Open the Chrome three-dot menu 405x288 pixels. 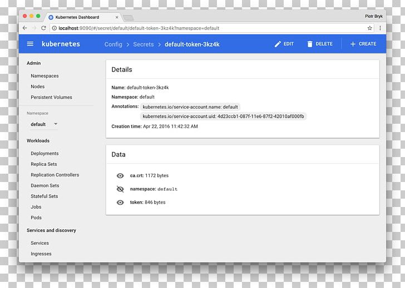point(380,28)
